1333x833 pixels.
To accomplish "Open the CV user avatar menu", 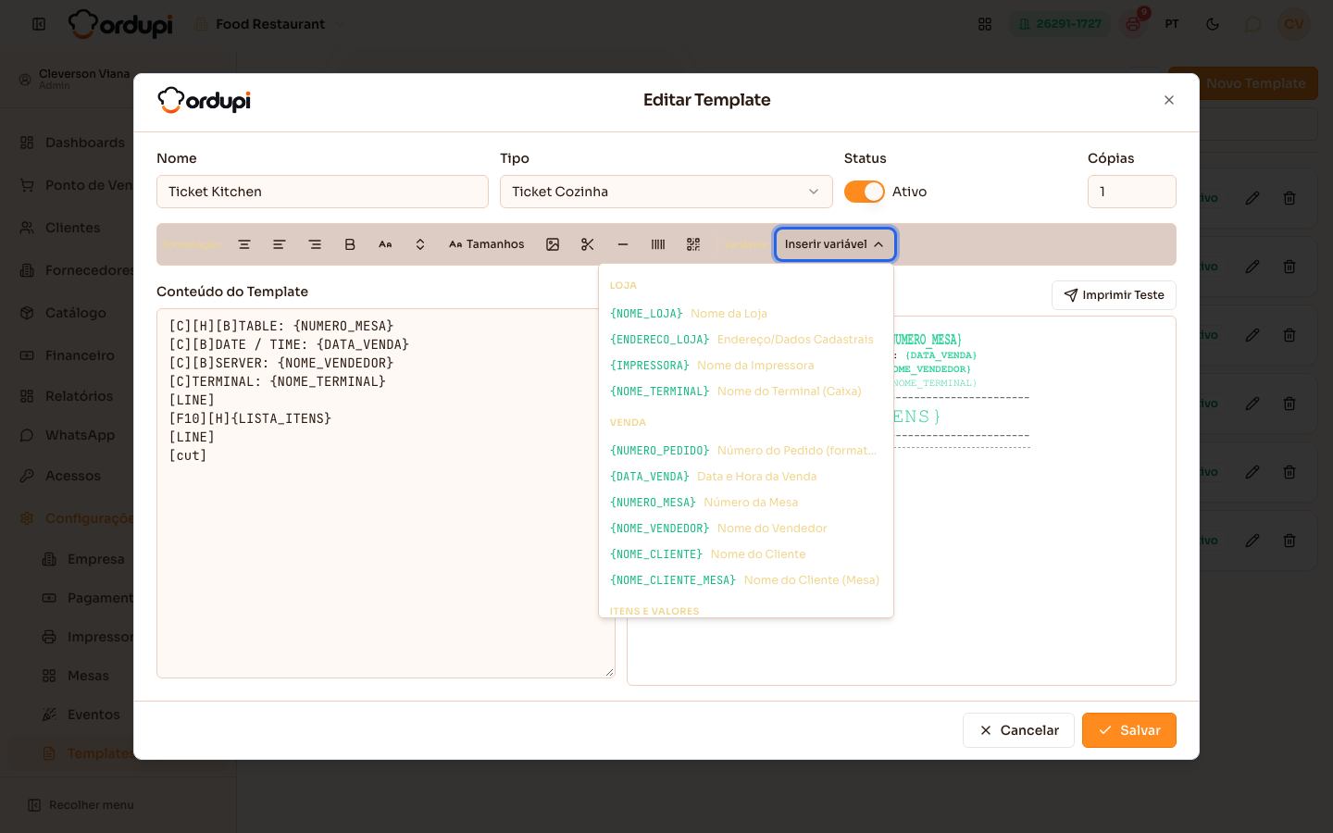I will (x=1294, y=24).
